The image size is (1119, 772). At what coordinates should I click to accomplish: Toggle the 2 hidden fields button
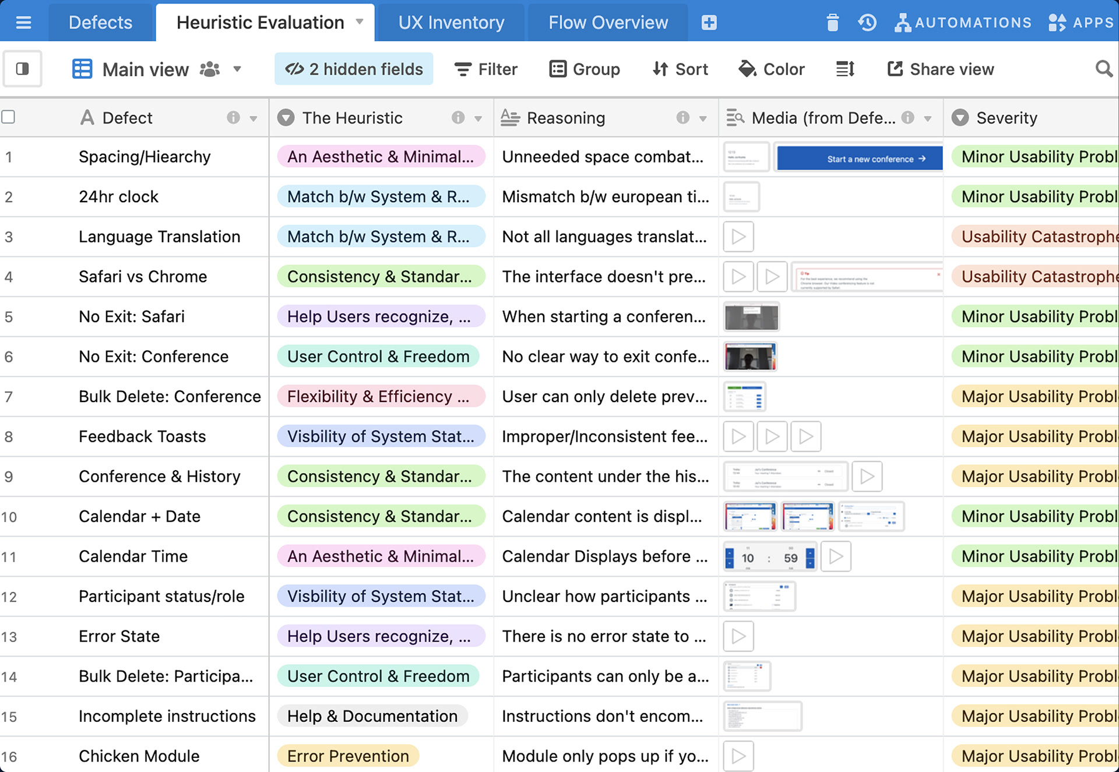tap(354, 69)
